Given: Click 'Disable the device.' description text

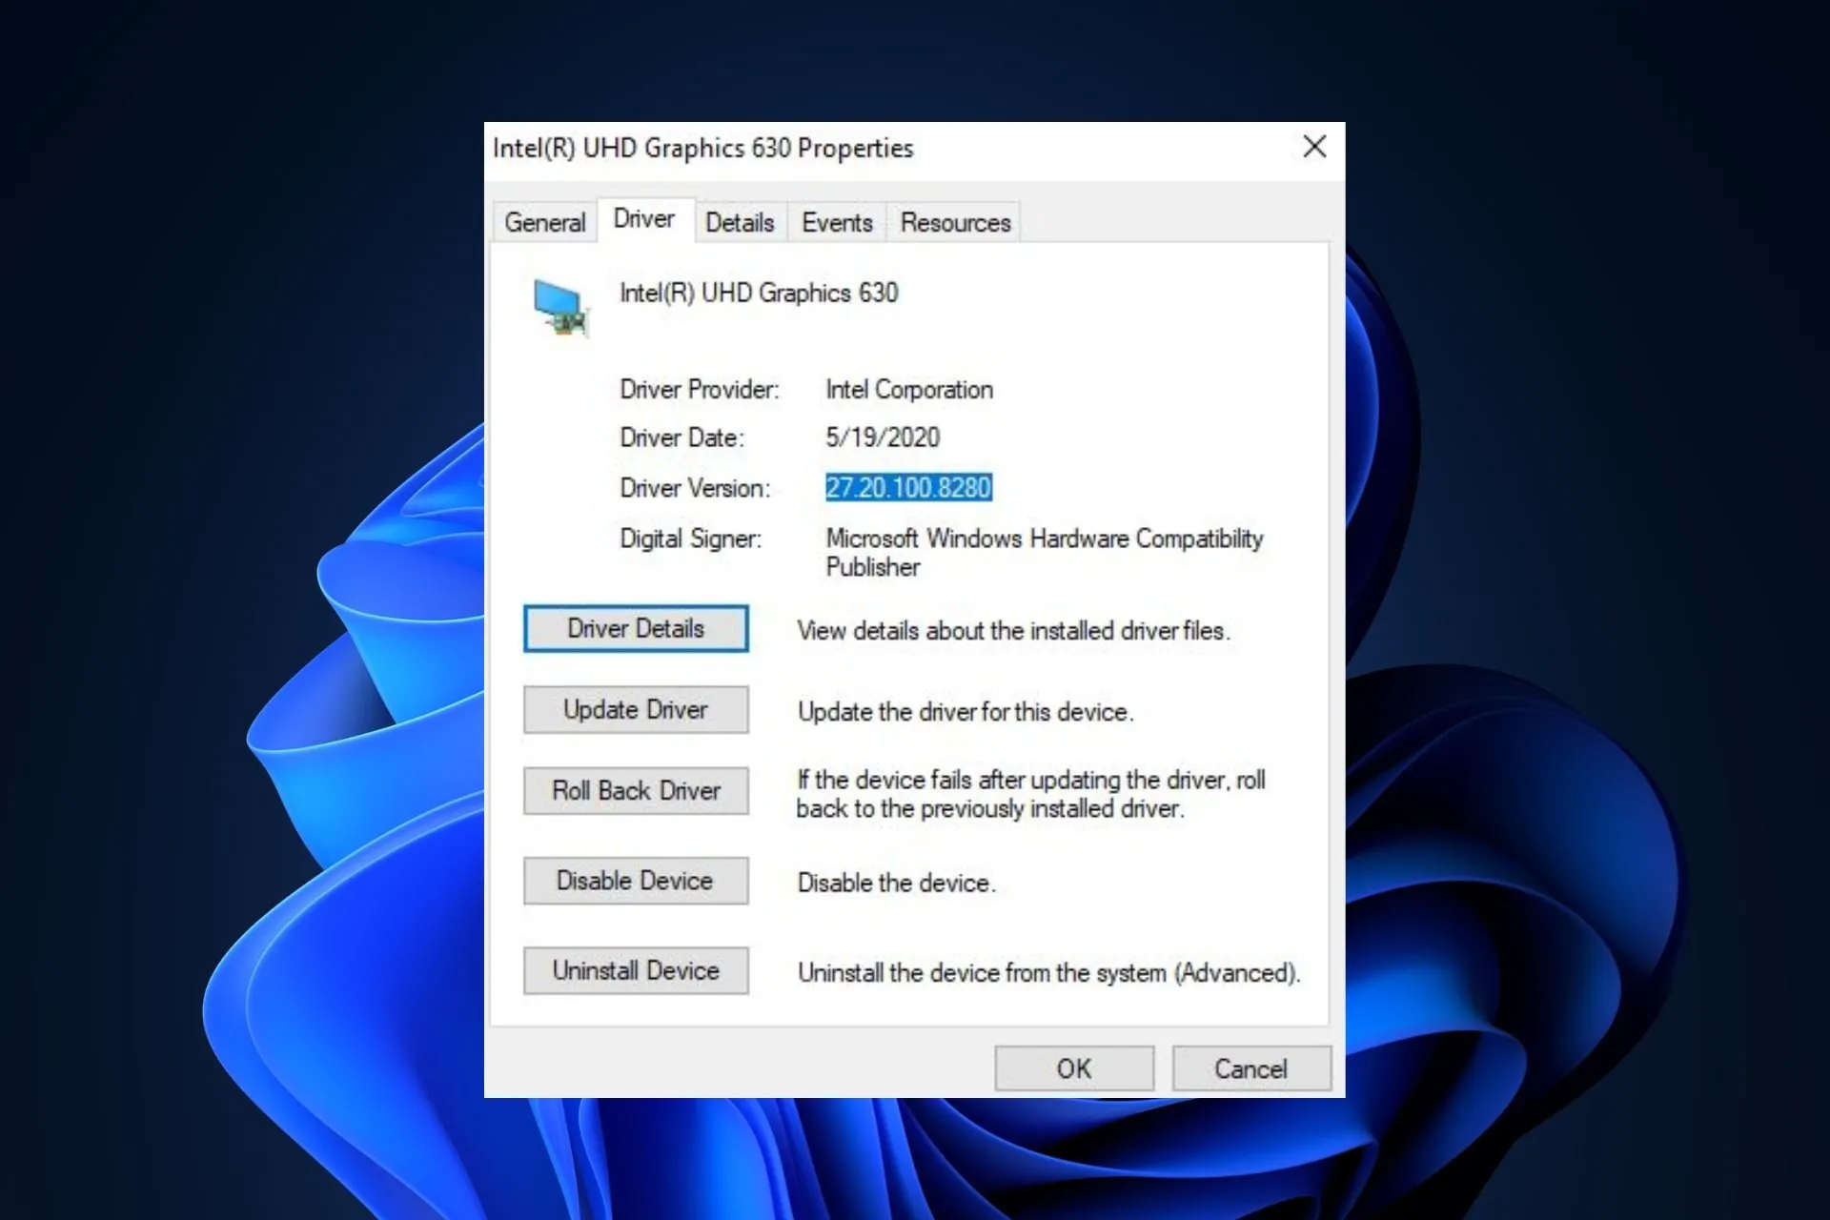Looking at the screenshot, I should point(896,883).
